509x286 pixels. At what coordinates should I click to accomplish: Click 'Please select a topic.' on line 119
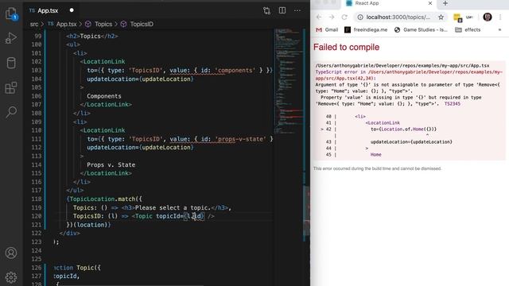click(x=173, y=207)
